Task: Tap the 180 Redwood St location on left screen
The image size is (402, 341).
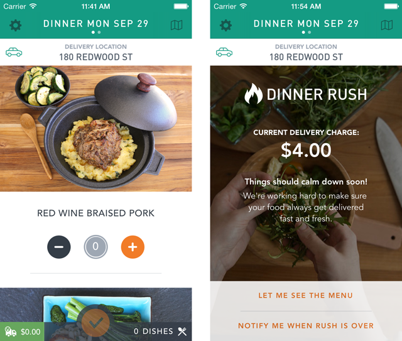Action: [x=96, y=57]
